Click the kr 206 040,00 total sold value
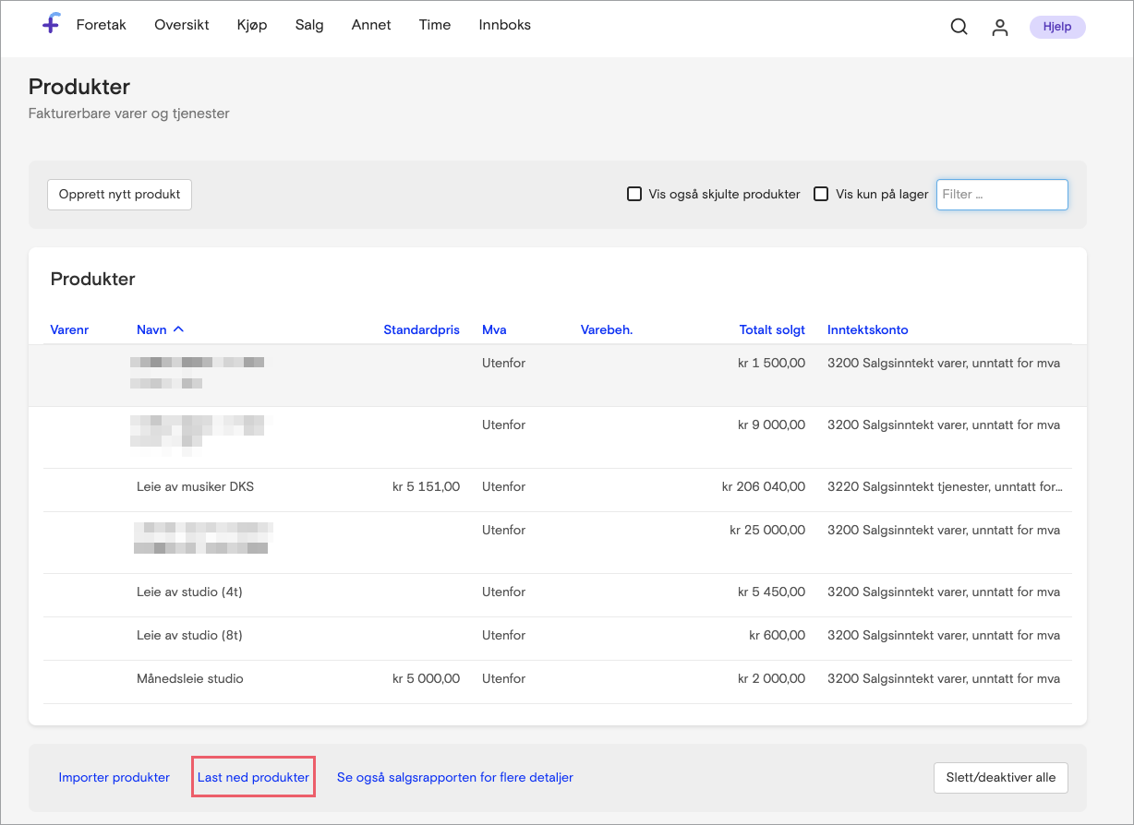This screenshot has width=1134, height=825. (x=764, y=486)
